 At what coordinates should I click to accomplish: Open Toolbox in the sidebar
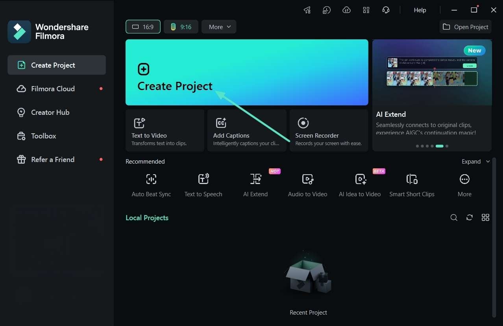coord(57,136)
